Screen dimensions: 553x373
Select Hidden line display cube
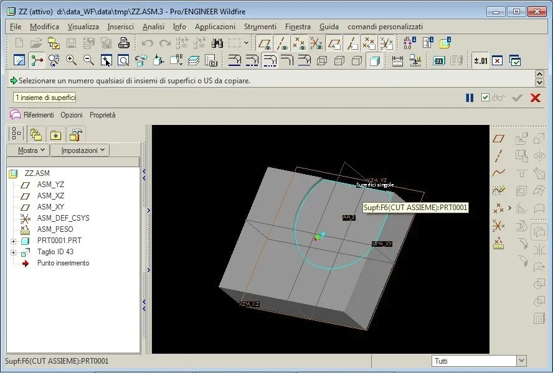[339, 60]
